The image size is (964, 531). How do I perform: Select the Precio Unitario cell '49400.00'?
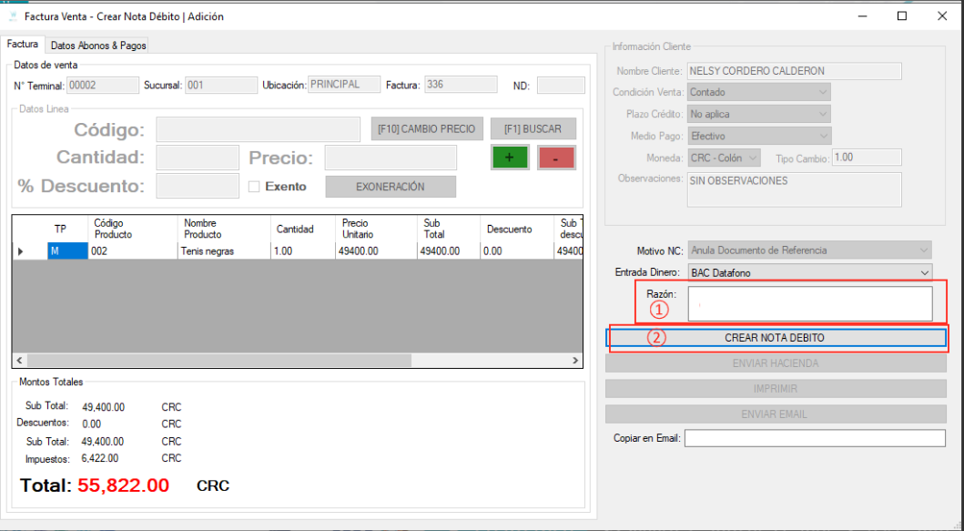click(x=376, y=251)
